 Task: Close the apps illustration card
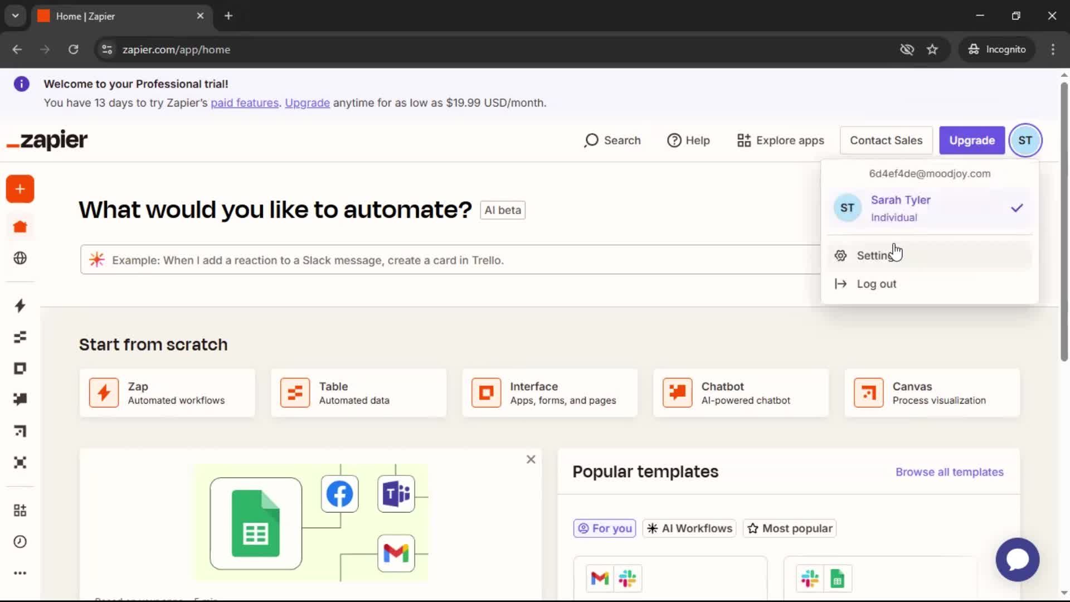(x=531, y=459)
